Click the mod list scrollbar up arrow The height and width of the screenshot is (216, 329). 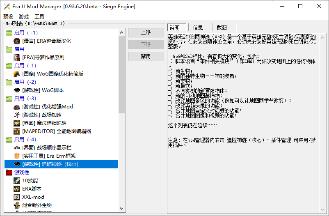pos(122,32)
